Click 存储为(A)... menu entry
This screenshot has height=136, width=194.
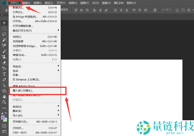coord(19,55)
